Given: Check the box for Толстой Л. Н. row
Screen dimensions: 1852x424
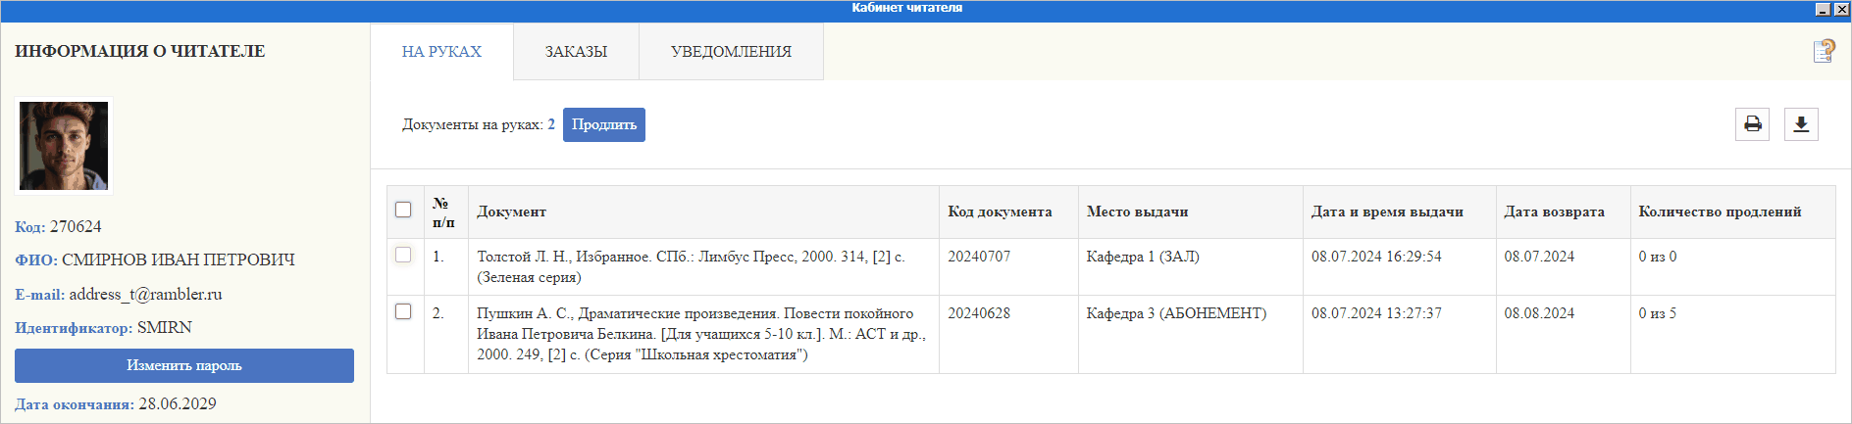Looking at the screenshot, I should (403, 255).
